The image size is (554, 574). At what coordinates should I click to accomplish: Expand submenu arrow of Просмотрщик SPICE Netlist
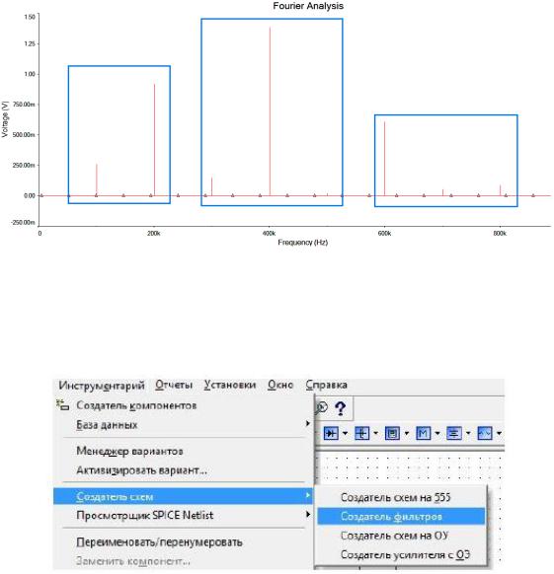pyautogui.click(x=308, y=514)
